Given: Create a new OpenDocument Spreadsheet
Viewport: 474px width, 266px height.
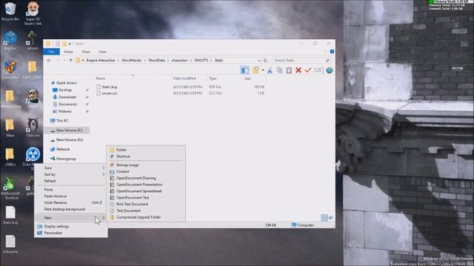Looking at the screenshot, I should pos(146,191).
